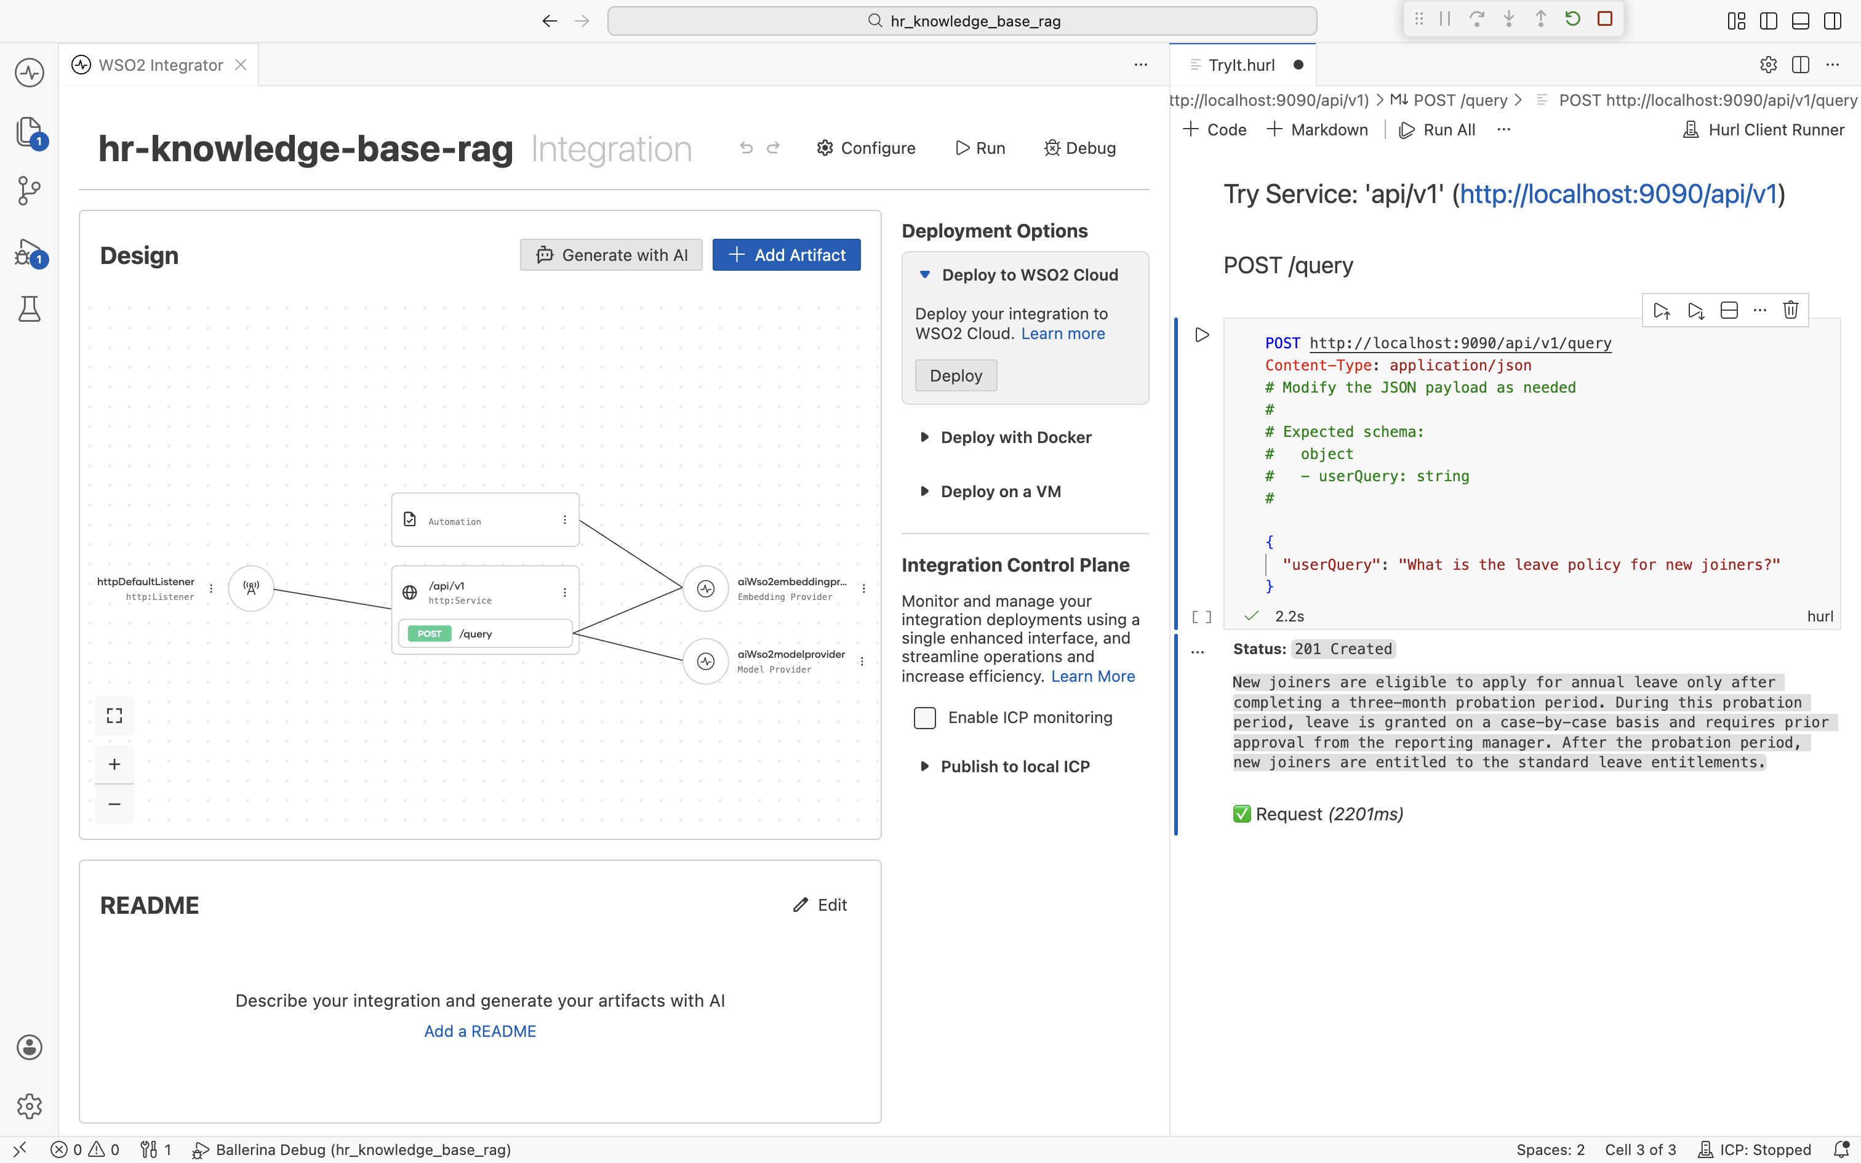1861x1163 pixels.
Task: Fit the design diagram to screen
Action: click(x=114, y=716)
